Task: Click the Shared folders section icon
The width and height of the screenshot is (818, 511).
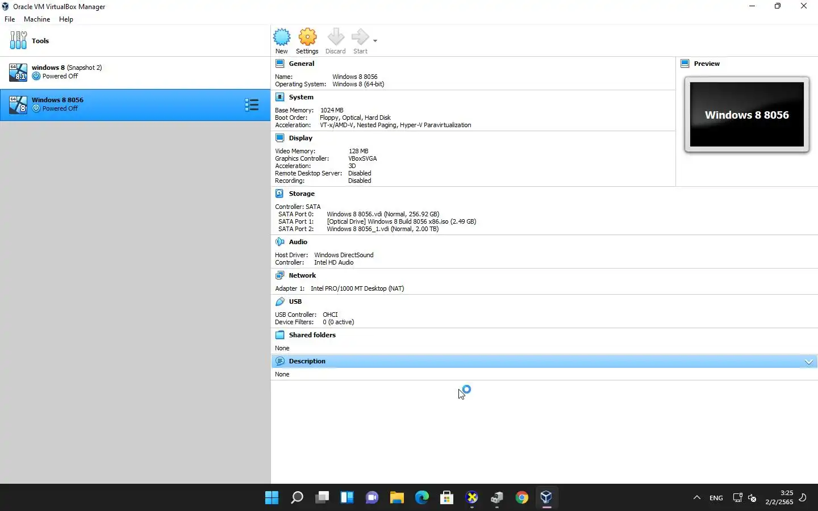Action: (280, 335)
